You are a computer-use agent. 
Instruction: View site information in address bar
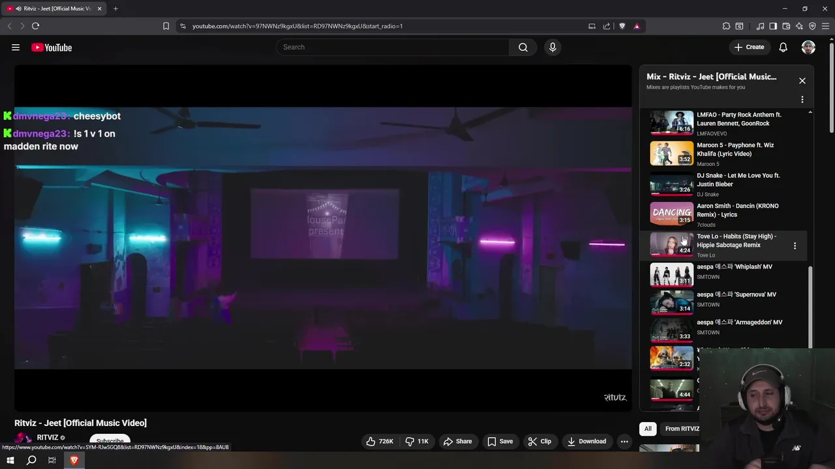(183, 26)
